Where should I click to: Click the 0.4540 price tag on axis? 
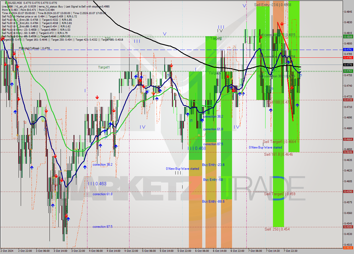pos(348,227)
